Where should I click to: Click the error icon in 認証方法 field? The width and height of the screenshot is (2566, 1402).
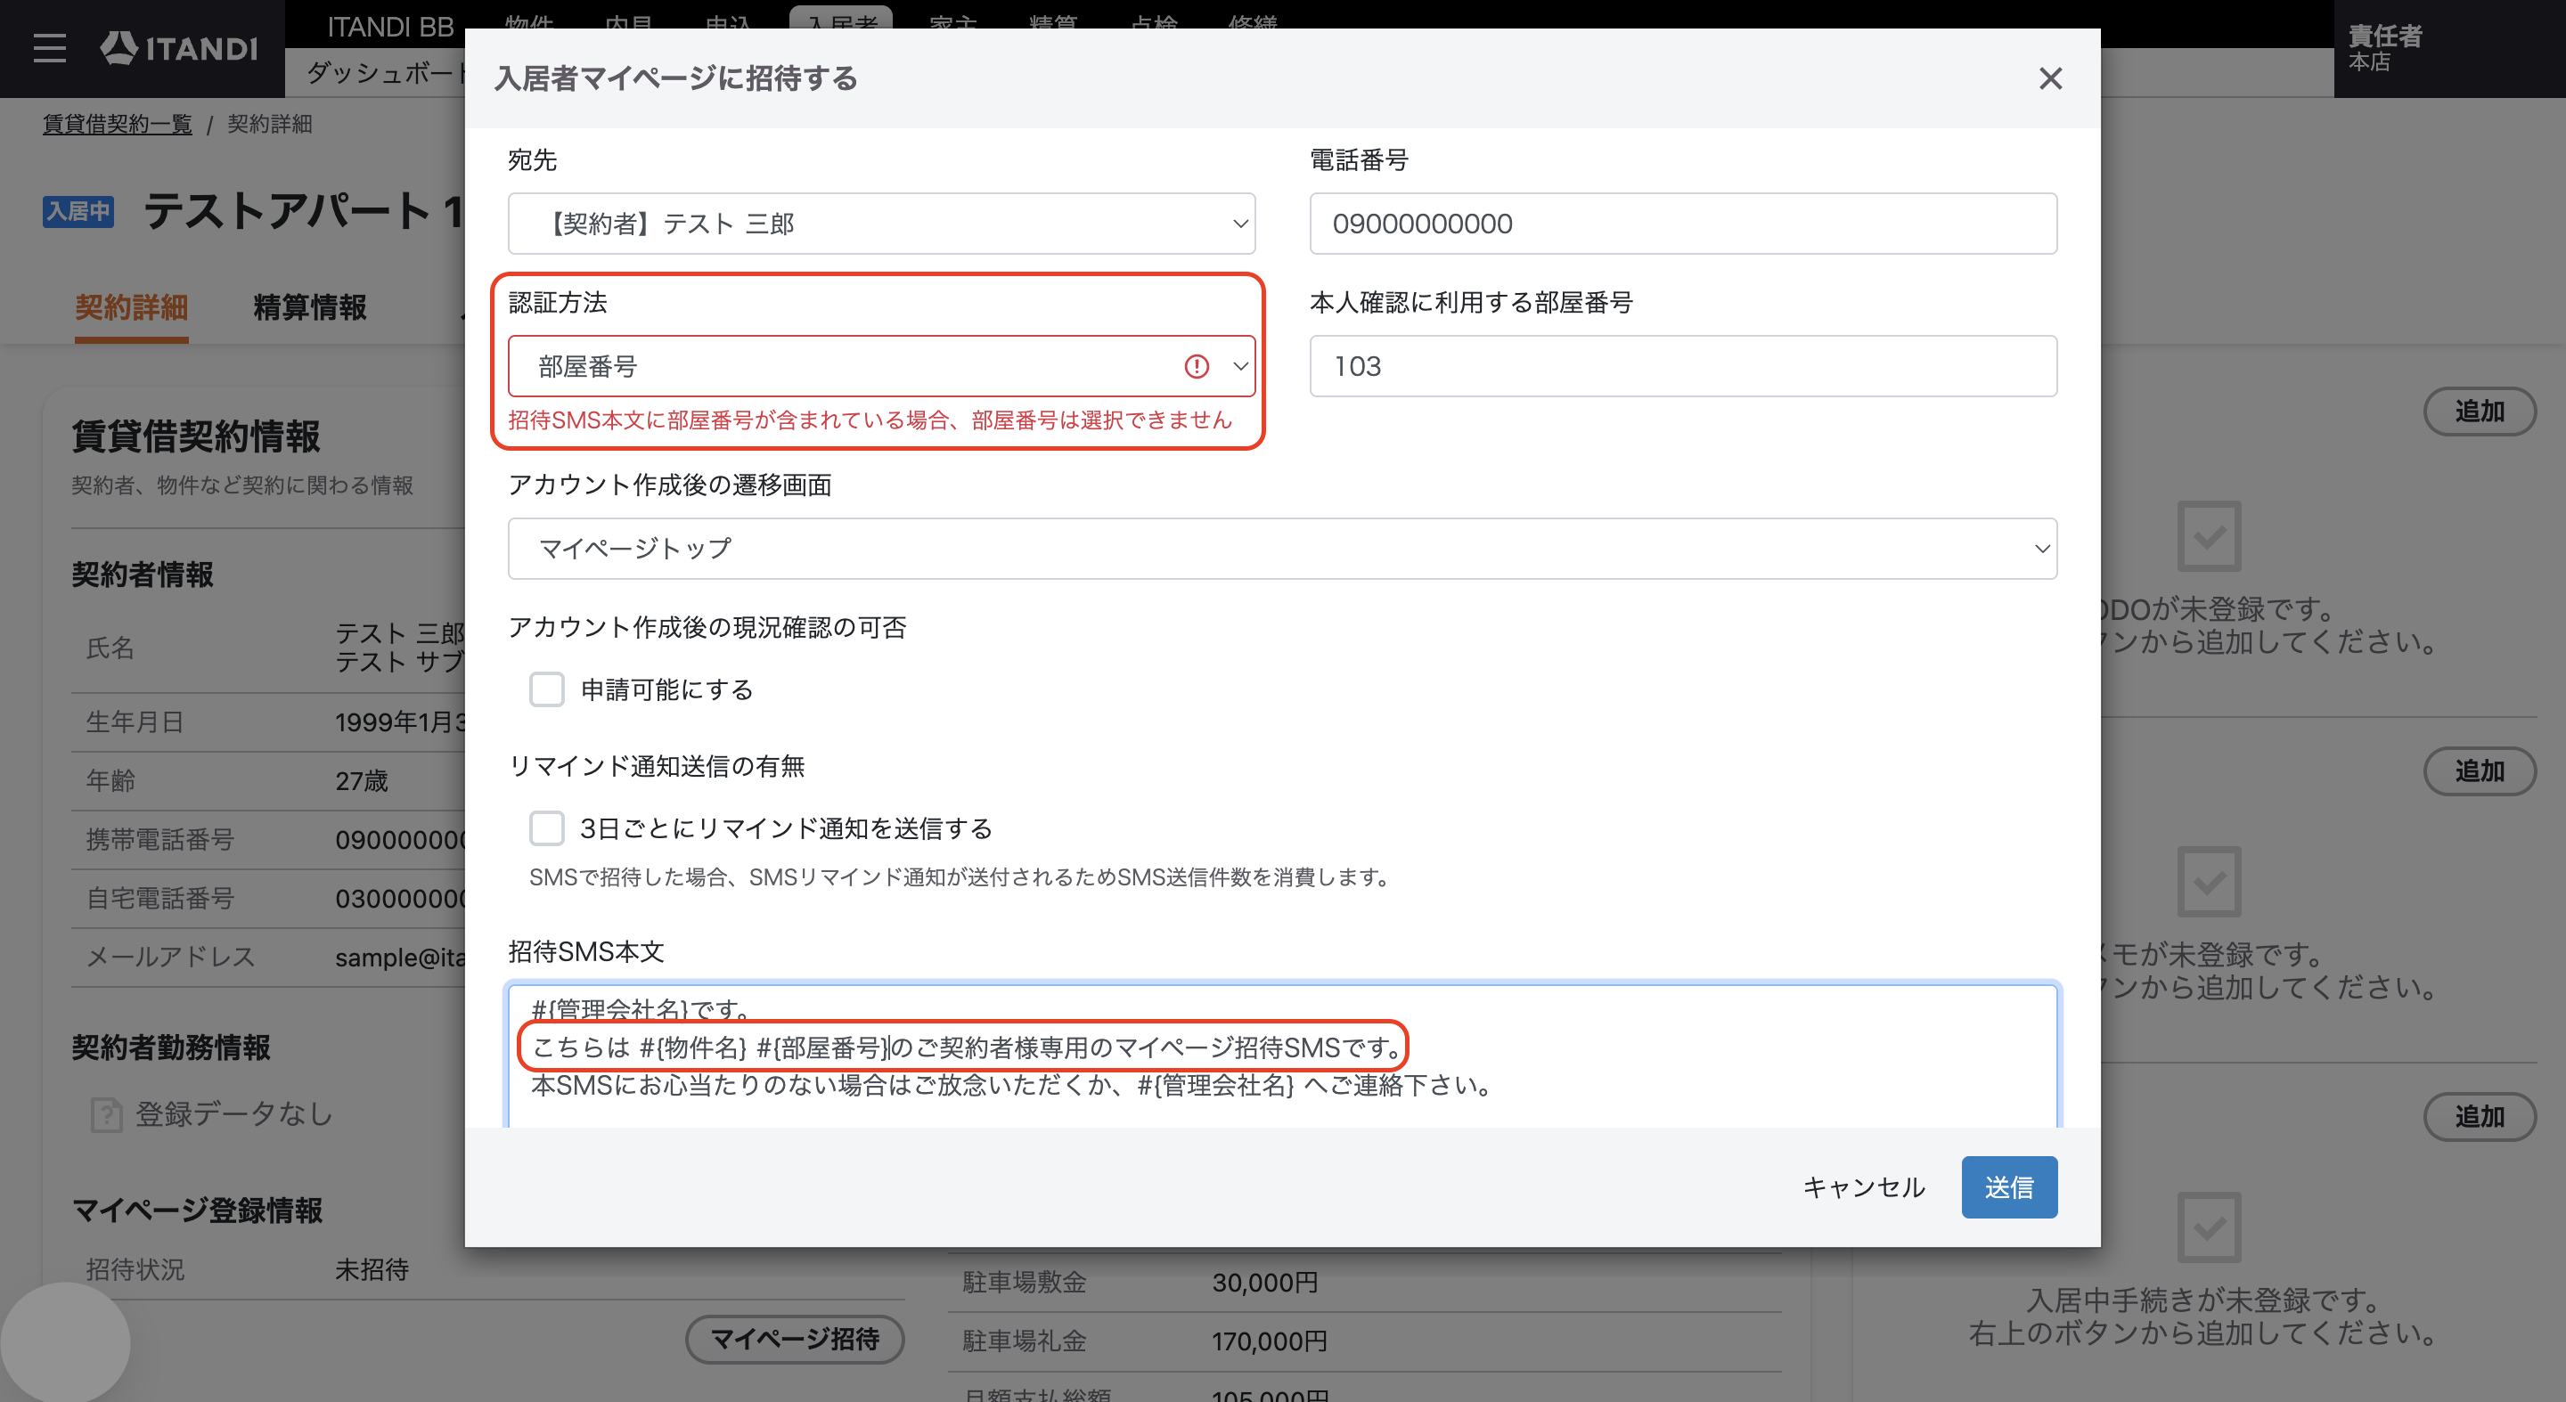pyautogui.click(x=1197, y=366)
